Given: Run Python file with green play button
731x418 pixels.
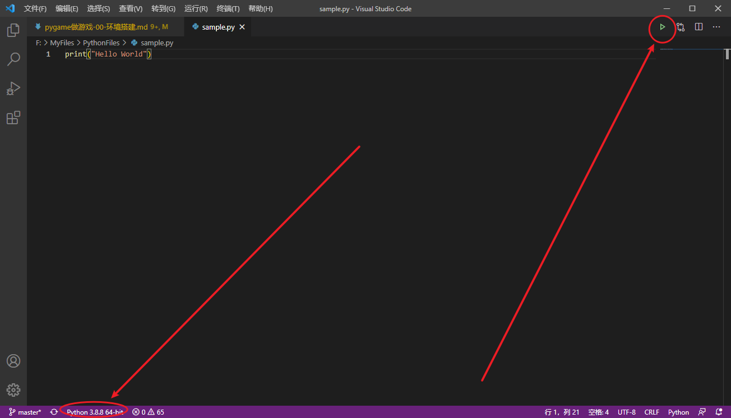Looking at the screenshot, I should click(x=663, y=27).
